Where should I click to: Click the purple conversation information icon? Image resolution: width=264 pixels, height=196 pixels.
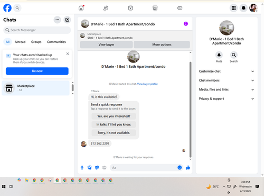point(186,24)
